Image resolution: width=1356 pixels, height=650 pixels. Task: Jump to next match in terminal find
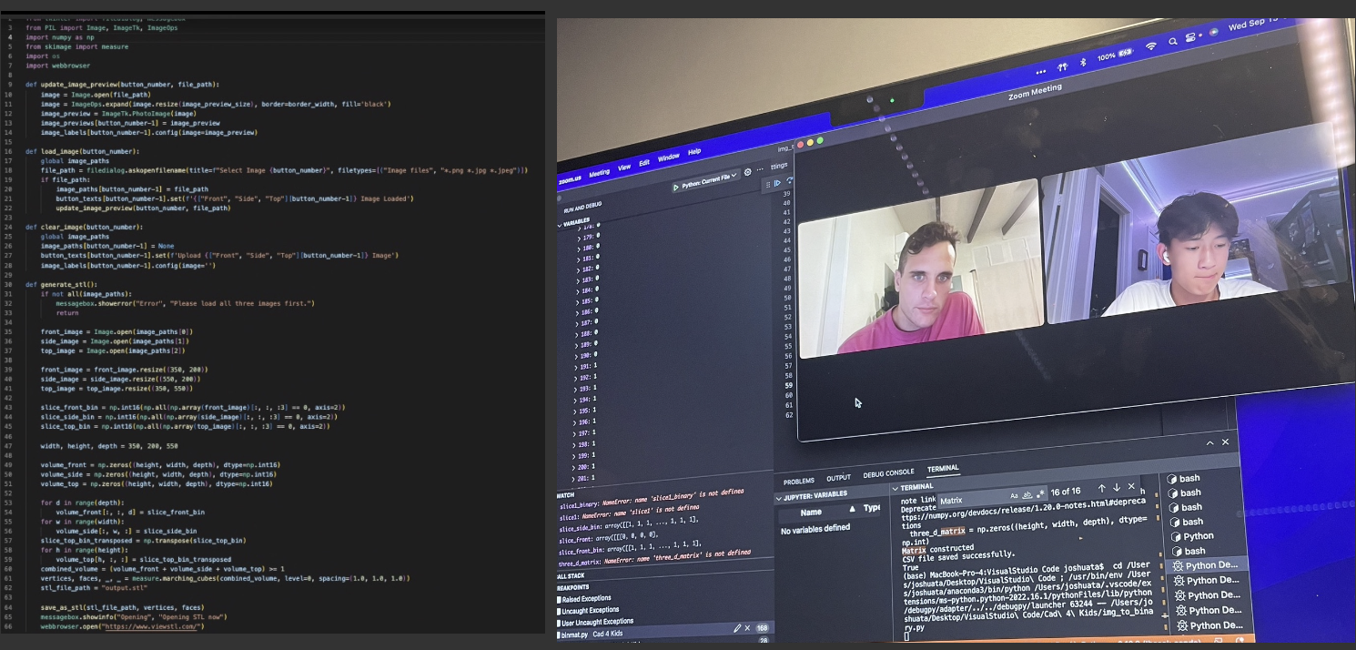click(1117, 488)
